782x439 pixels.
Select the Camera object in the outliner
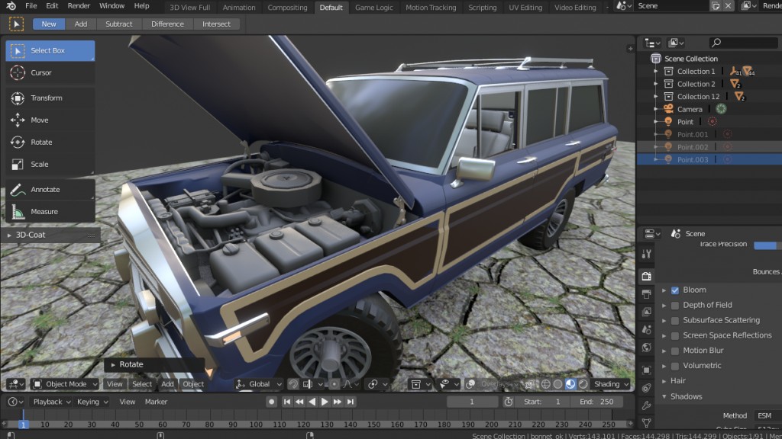[690, 109]
